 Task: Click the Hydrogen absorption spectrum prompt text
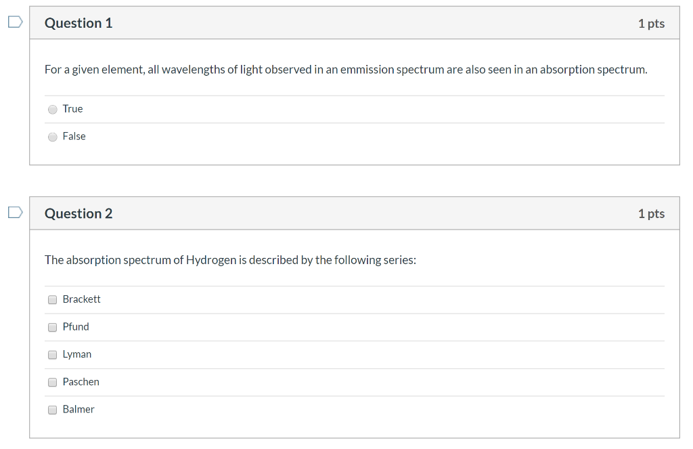pyautogui.click(x=230, y=260)
